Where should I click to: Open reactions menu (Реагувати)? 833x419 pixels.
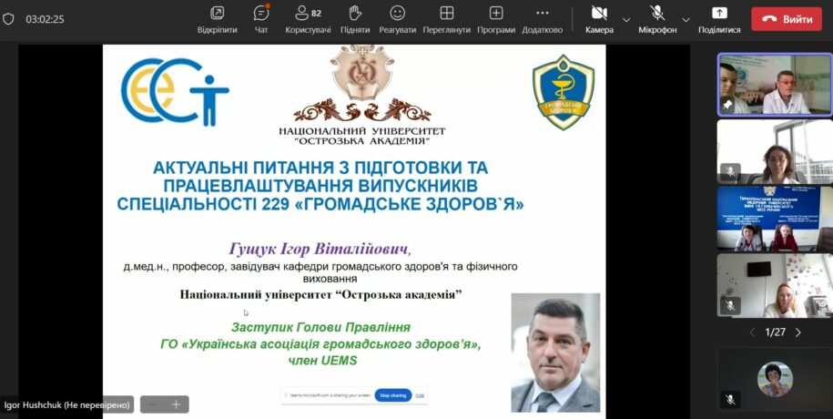[x=398, y=18]
